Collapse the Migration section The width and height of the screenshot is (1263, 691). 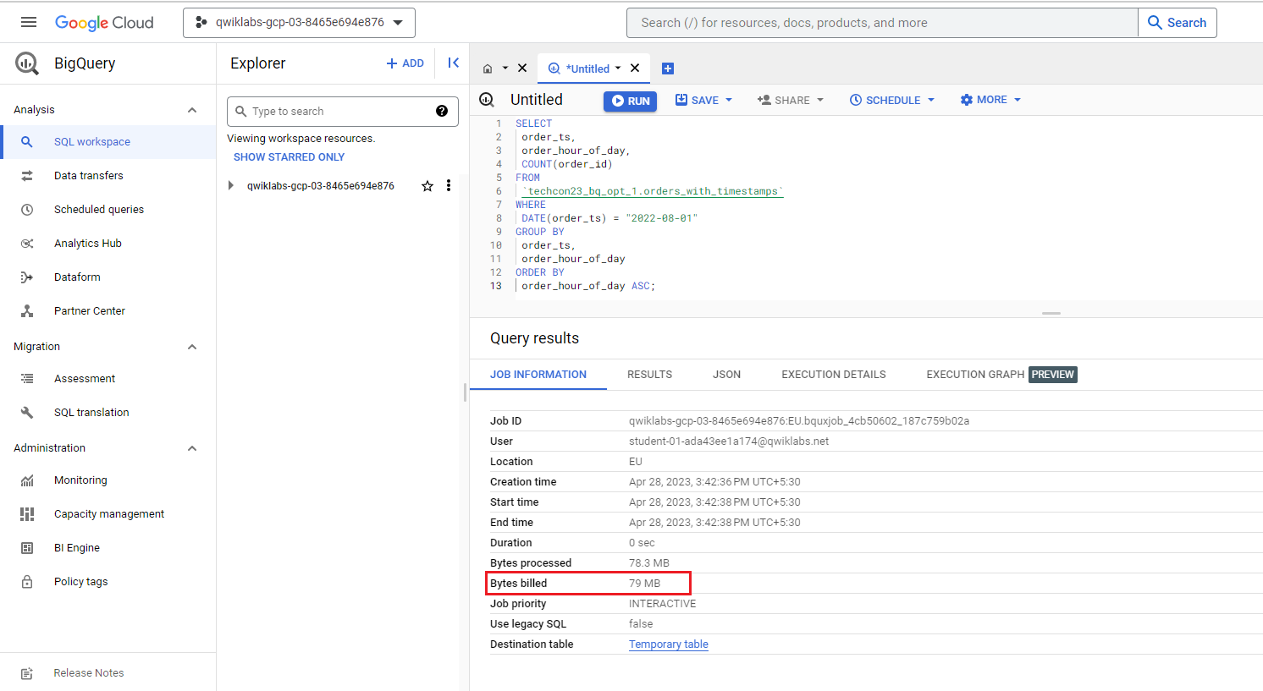192,347
